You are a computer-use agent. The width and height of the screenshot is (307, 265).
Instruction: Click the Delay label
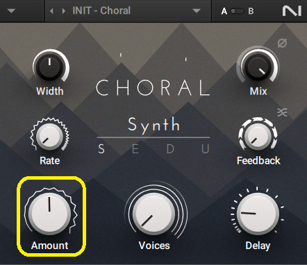point(258,246)
